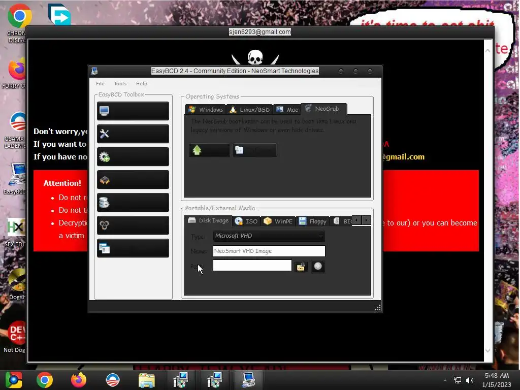Open the Useful Utilities button with windows icon
This screenshot has width=520, height=390.
[133, 248]
